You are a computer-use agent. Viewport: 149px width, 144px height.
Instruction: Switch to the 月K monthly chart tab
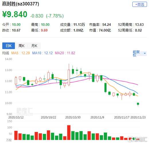click(x=34, y=46)
